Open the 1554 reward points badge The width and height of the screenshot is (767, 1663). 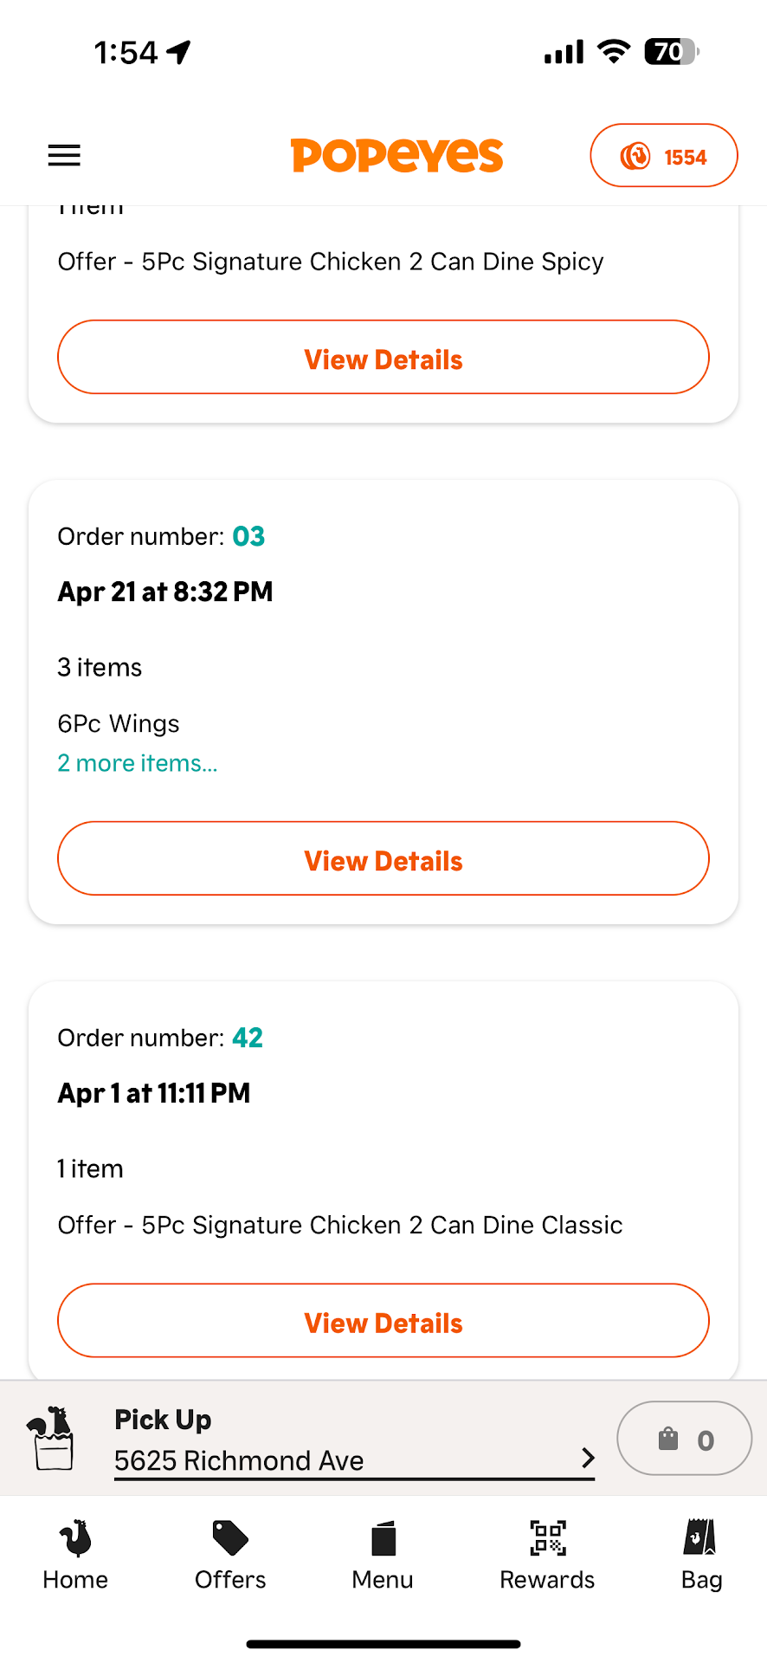pos(663,156)
